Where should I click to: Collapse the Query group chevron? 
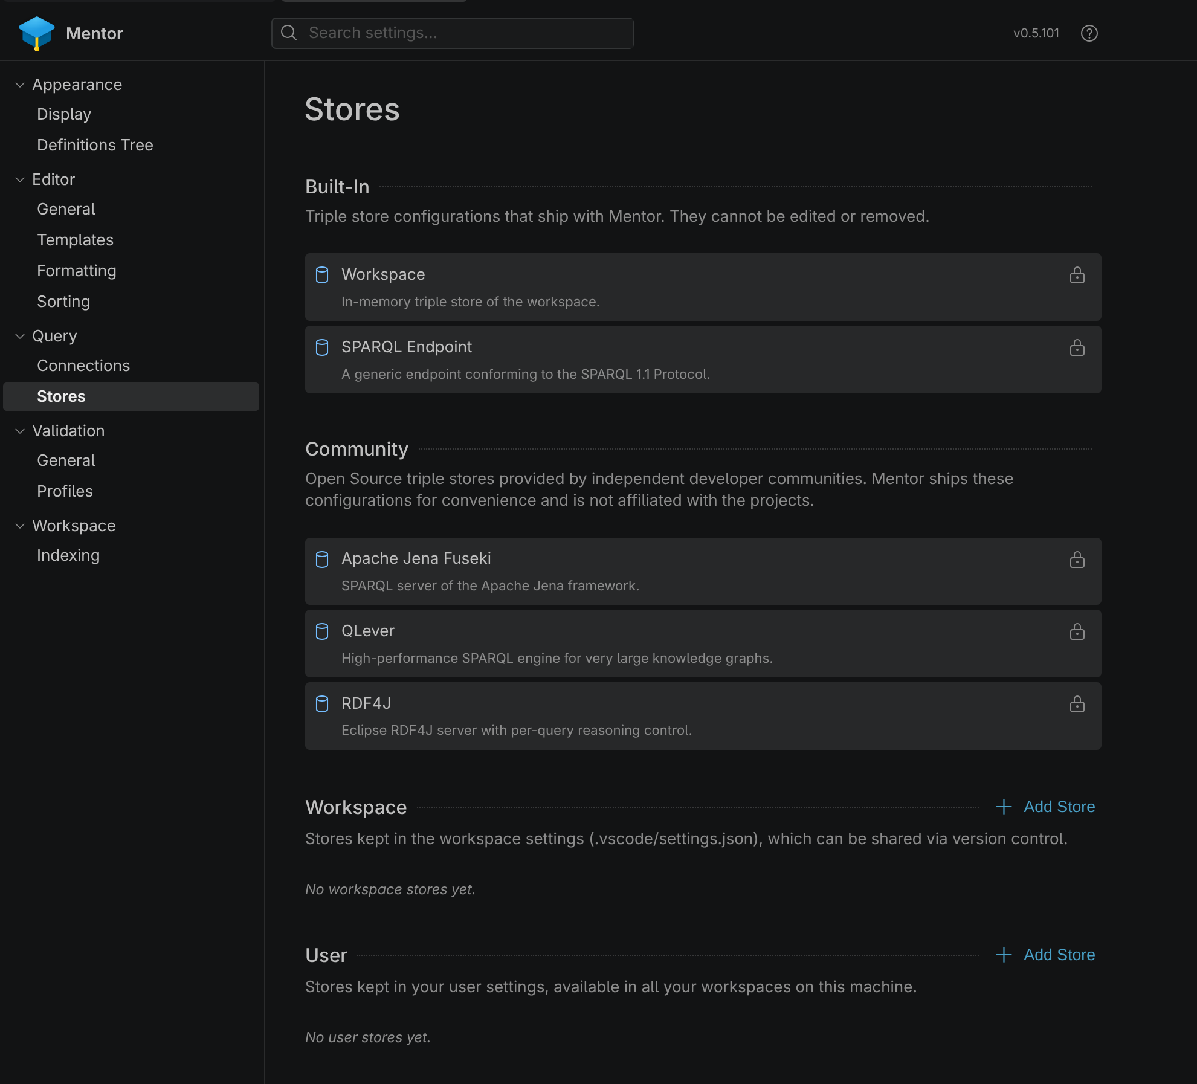coord(20,336)
